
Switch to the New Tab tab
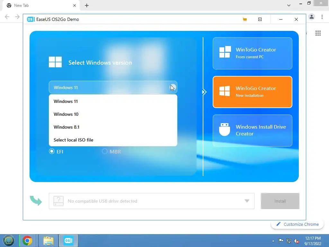41,5
